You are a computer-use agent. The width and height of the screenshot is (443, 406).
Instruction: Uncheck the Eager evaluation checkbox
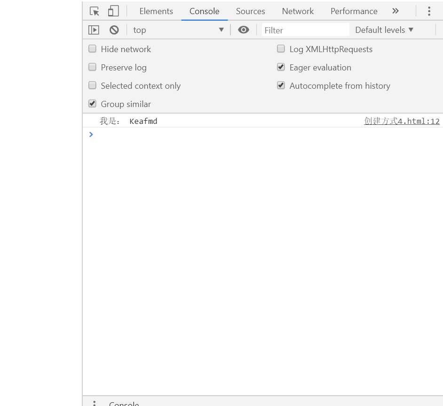click(x=281, y=67)
